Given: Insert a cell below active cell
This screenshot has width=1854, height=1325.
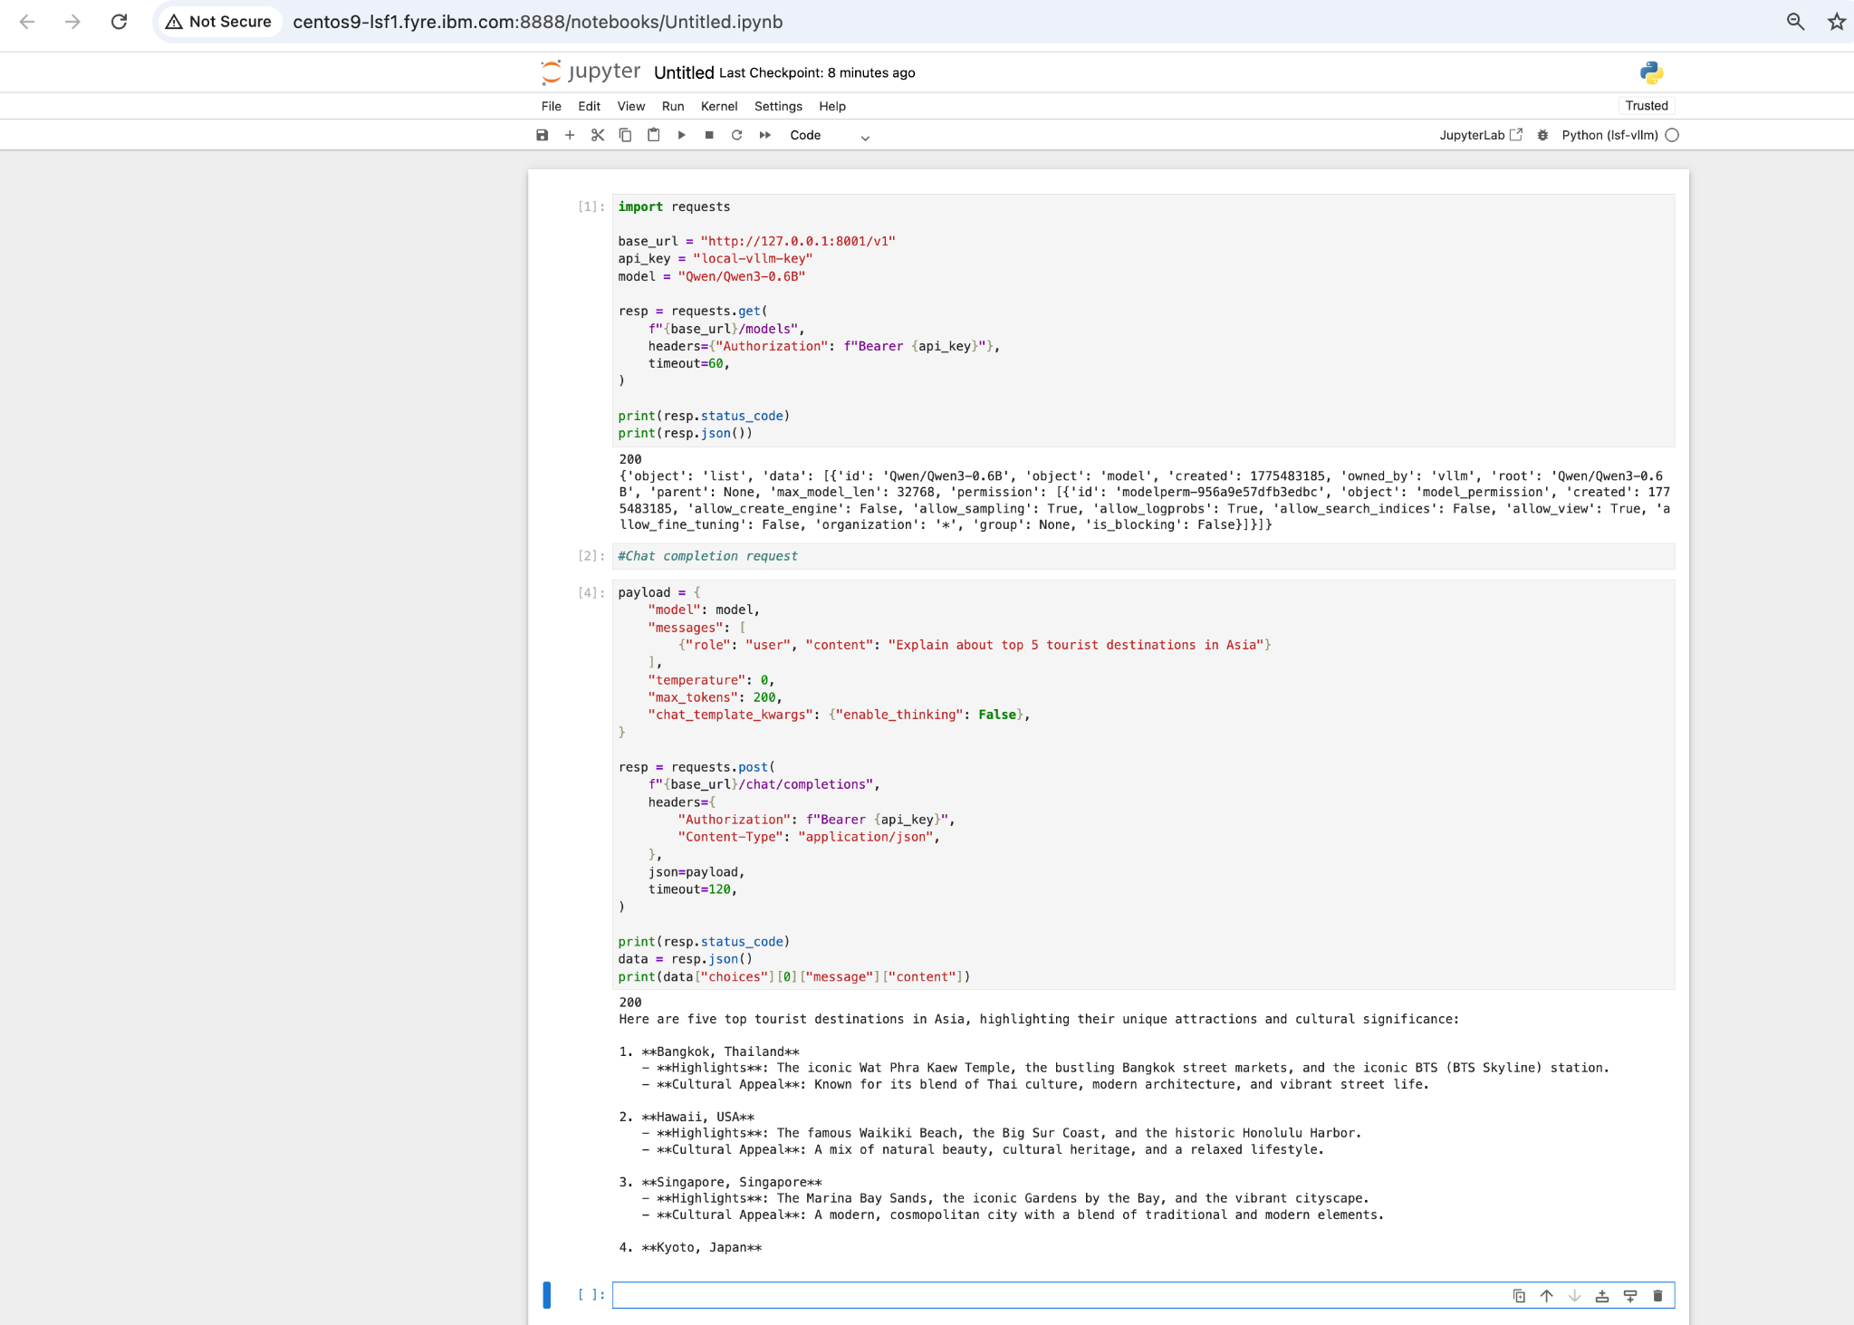Looking at the screenshot, I should coord(1630,1296).
